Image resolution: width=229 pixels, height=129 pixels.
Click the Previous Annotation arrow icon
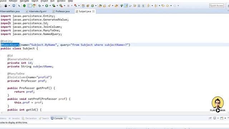pos(156,6)
